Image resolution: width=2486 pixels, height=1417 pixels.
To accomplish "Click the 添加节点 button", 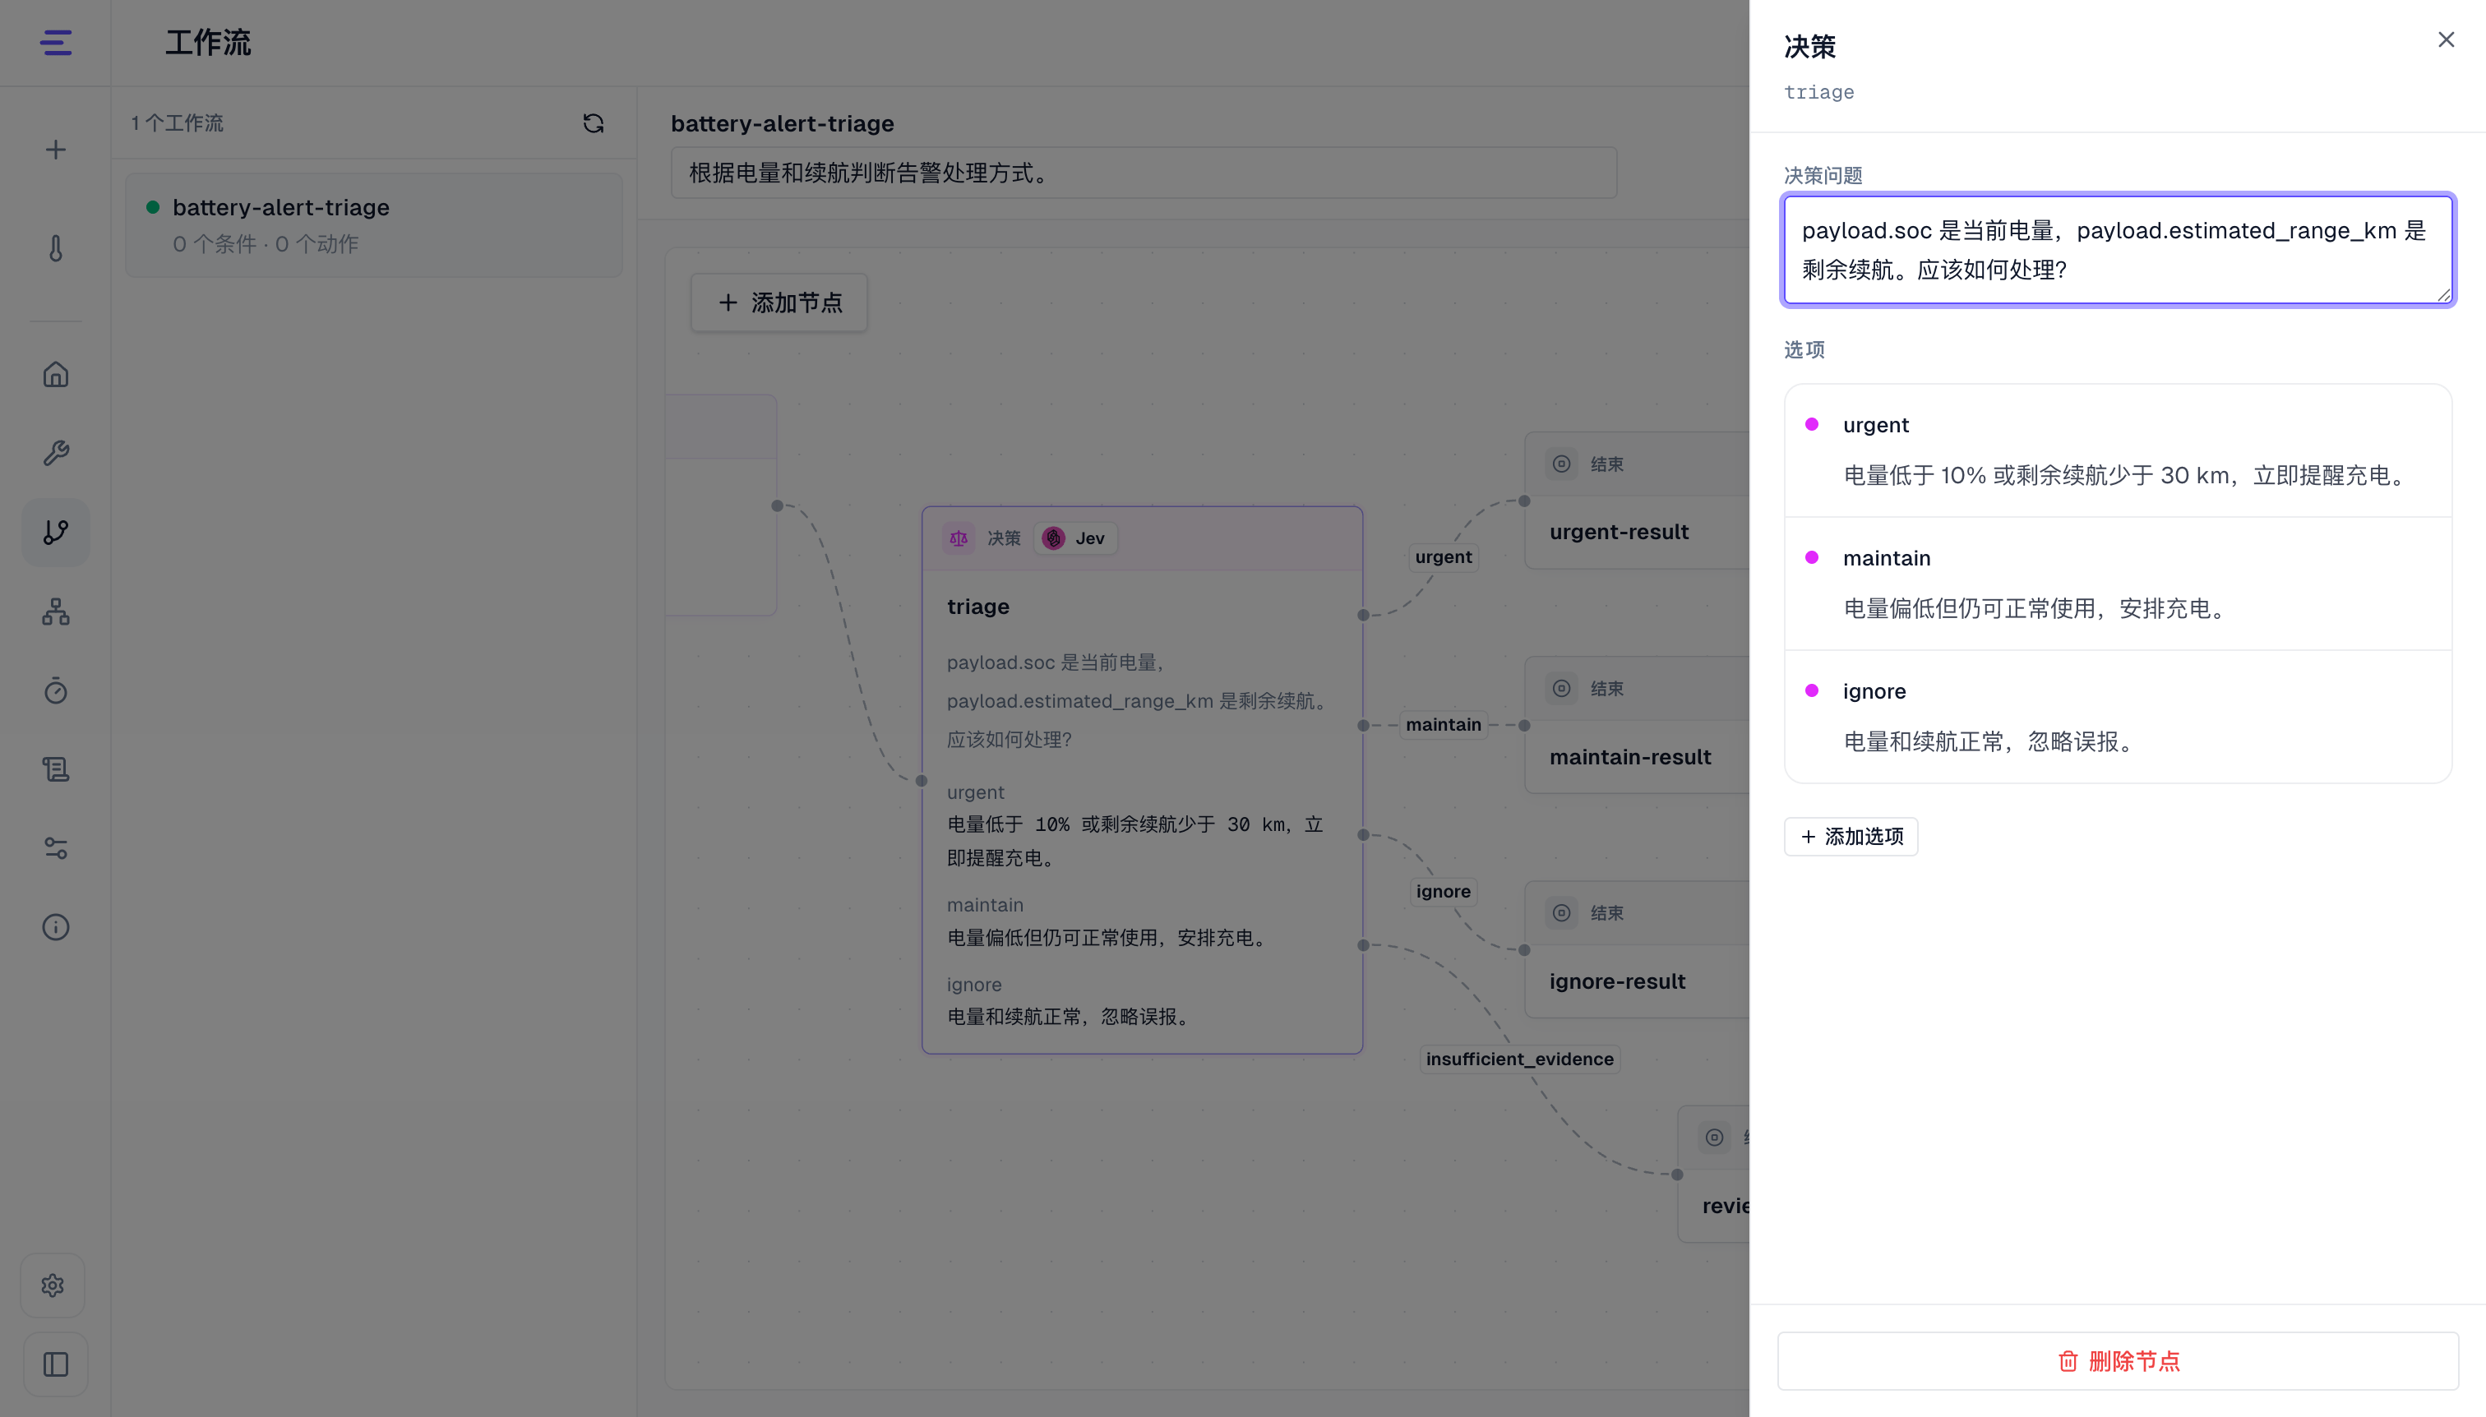I will tap(779, 302).
